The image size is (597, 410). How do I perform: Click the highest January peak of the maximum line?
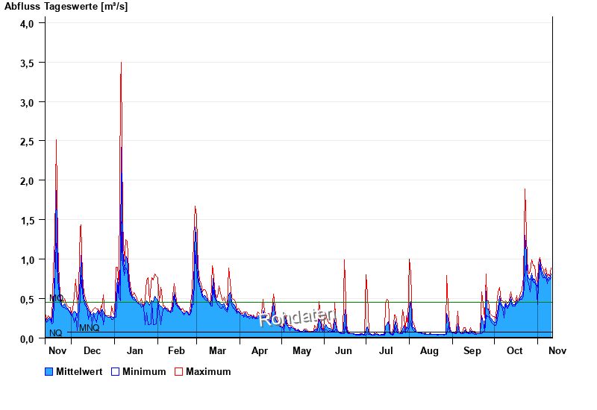[x=121, y=63]
